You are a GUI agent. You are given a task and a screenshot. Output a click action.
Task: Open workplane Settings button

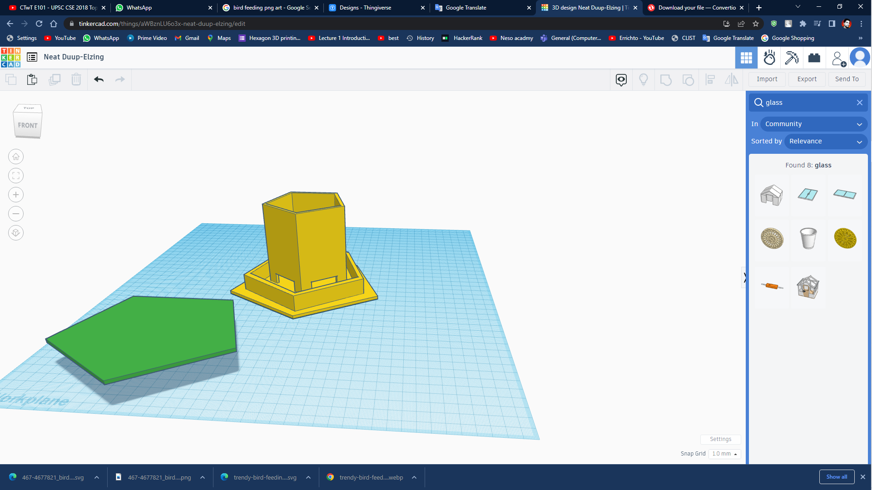(x=720, y=439)
